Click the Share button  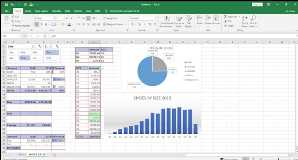coord(291,11)
